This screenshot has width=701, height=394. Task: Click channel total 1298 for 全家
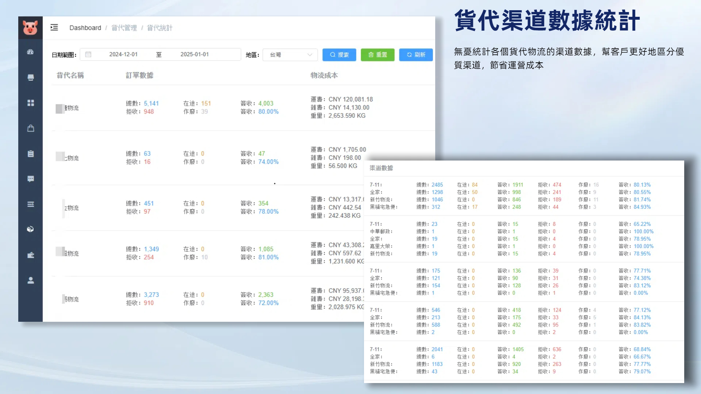coord(437,192)
